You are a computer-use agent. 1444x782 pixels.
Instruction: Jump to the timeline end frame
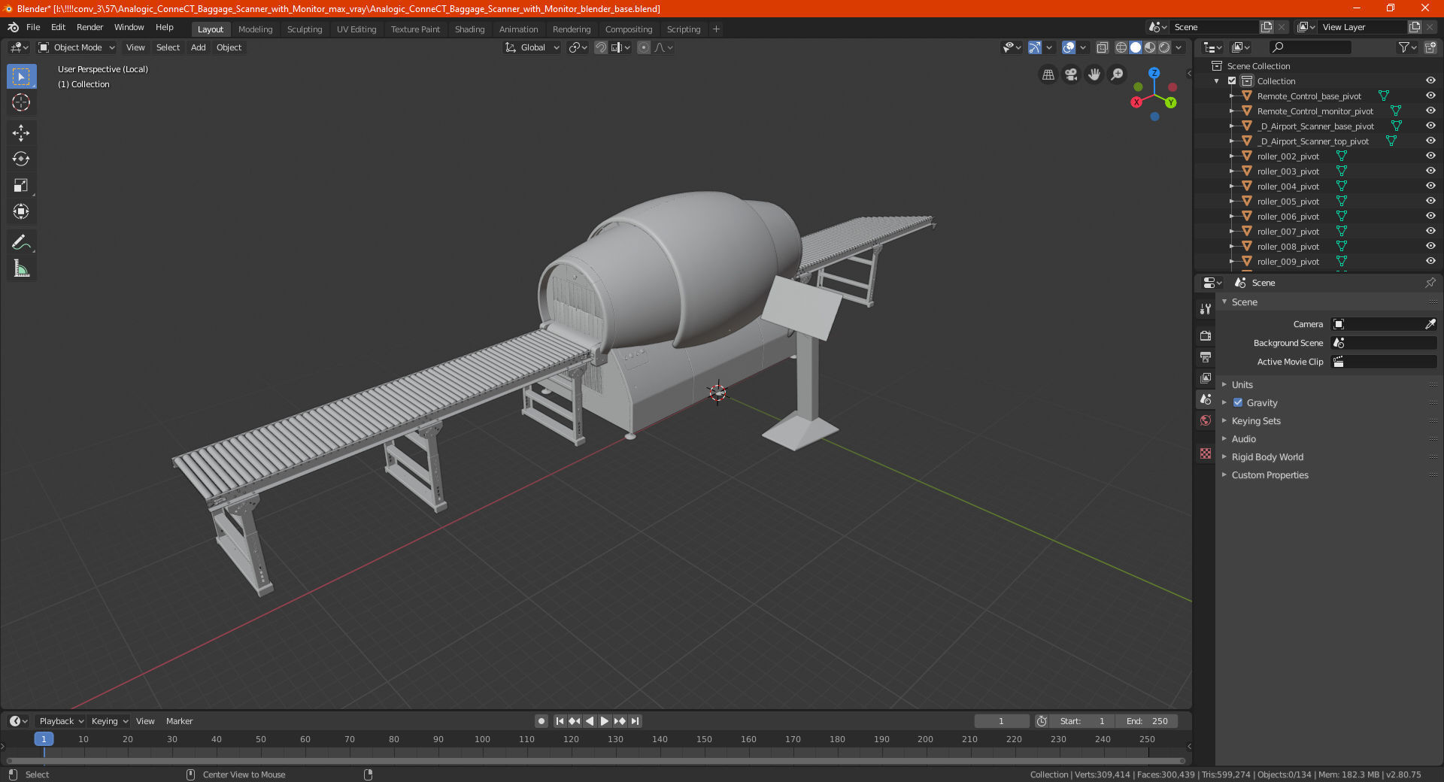click(x=635, y=721)
